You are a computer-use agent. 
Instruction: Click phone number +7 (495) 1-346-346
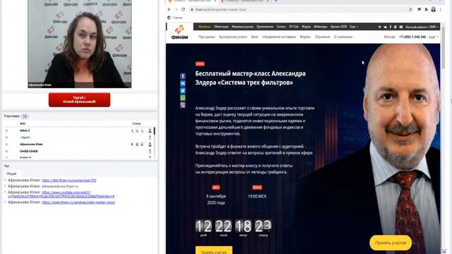(412, 37)
